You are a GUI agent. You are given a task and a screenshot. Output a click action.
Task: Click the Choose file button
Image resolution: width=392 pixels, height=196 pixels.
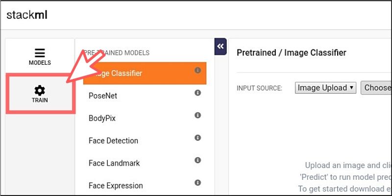click(x=376, y=88)
